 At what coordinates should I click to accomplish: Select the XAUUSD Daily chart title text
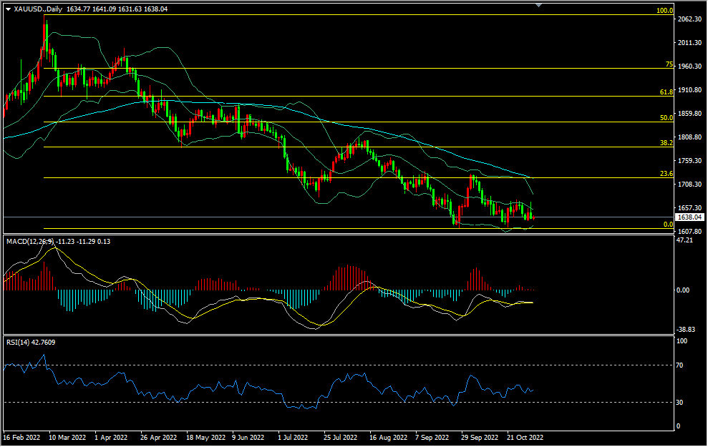click(x=38, y=9)
